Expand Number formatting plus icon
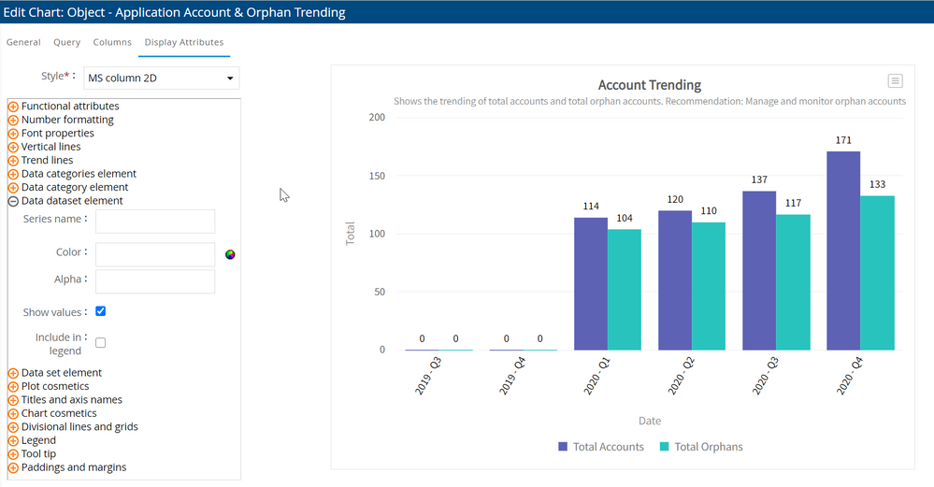Image resolution: width=934 pixels, height=487 pixels. pyautogui.click(x=13, y=121)
